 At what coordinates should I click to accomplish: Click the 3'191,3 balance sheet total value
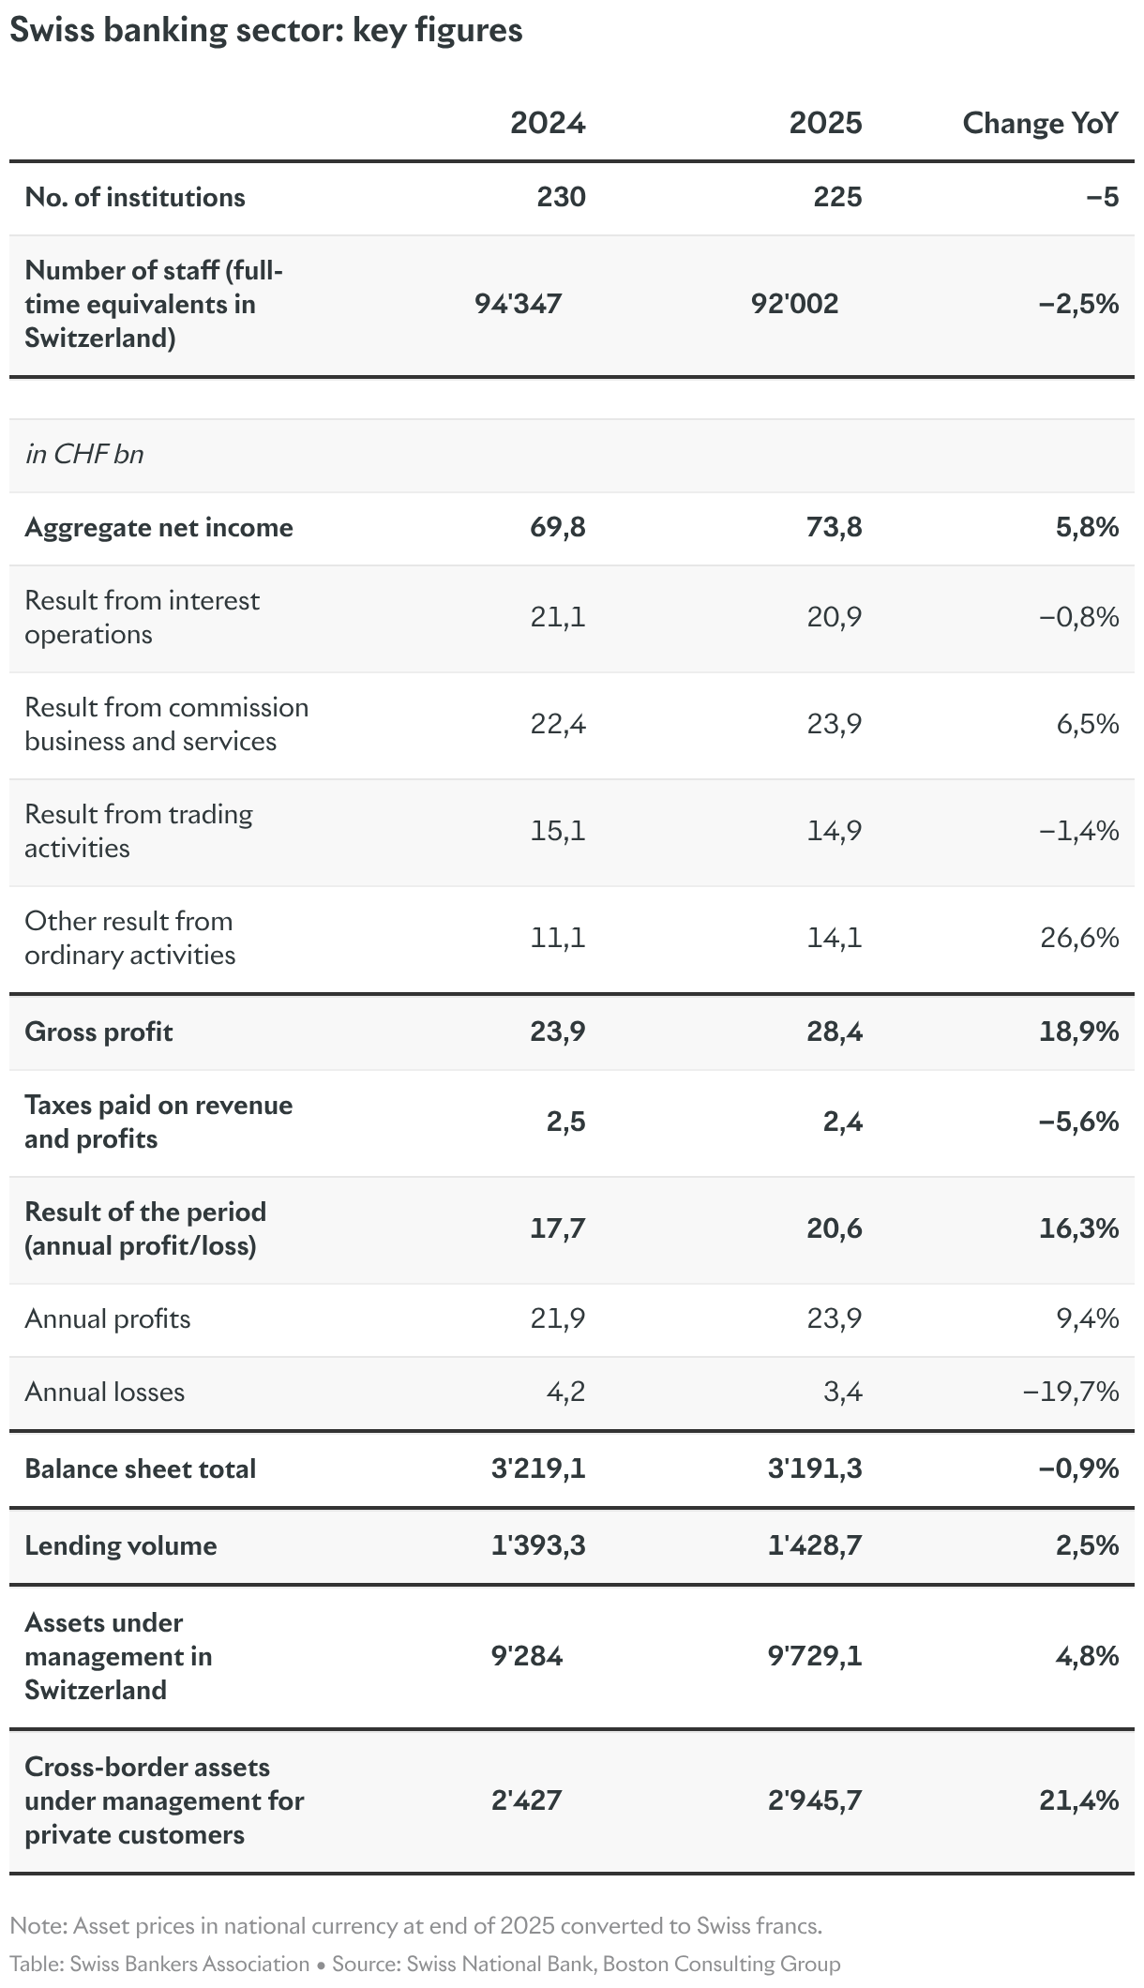tap(815, 1468)
